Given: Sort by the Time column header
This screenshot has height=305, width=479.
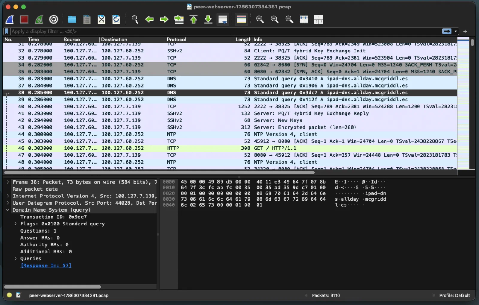Looking at the screenshot, I should click(44, 40).
